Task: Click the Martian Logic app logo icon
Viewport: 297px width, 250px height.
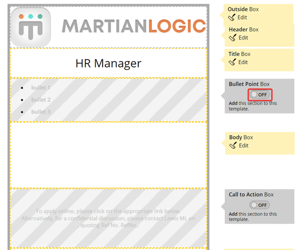Action: click(31, 27)
